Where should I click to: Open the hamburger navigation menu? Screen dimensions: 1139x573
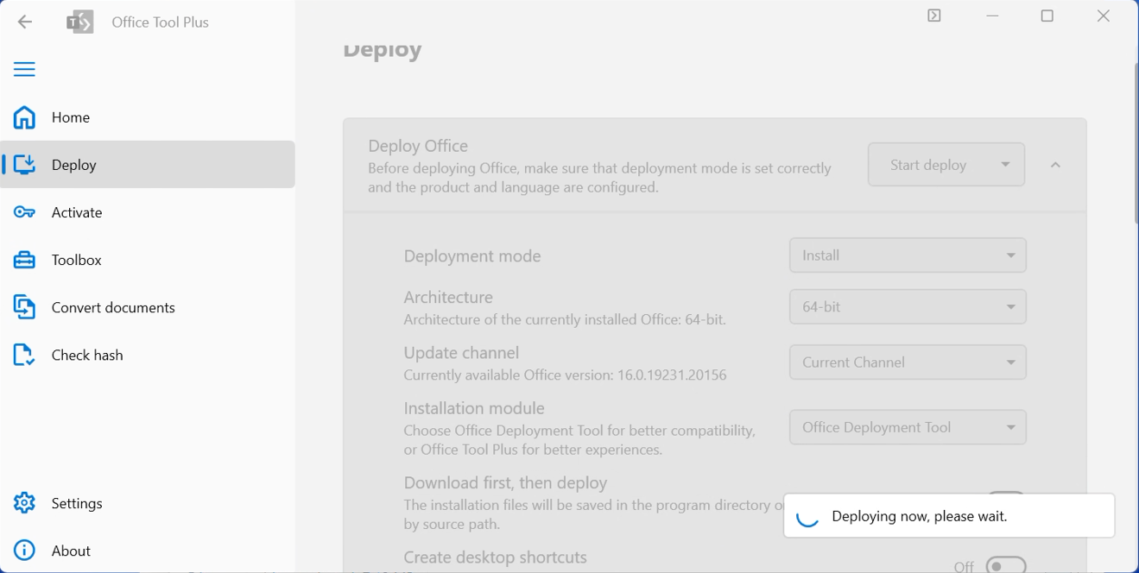24,69
